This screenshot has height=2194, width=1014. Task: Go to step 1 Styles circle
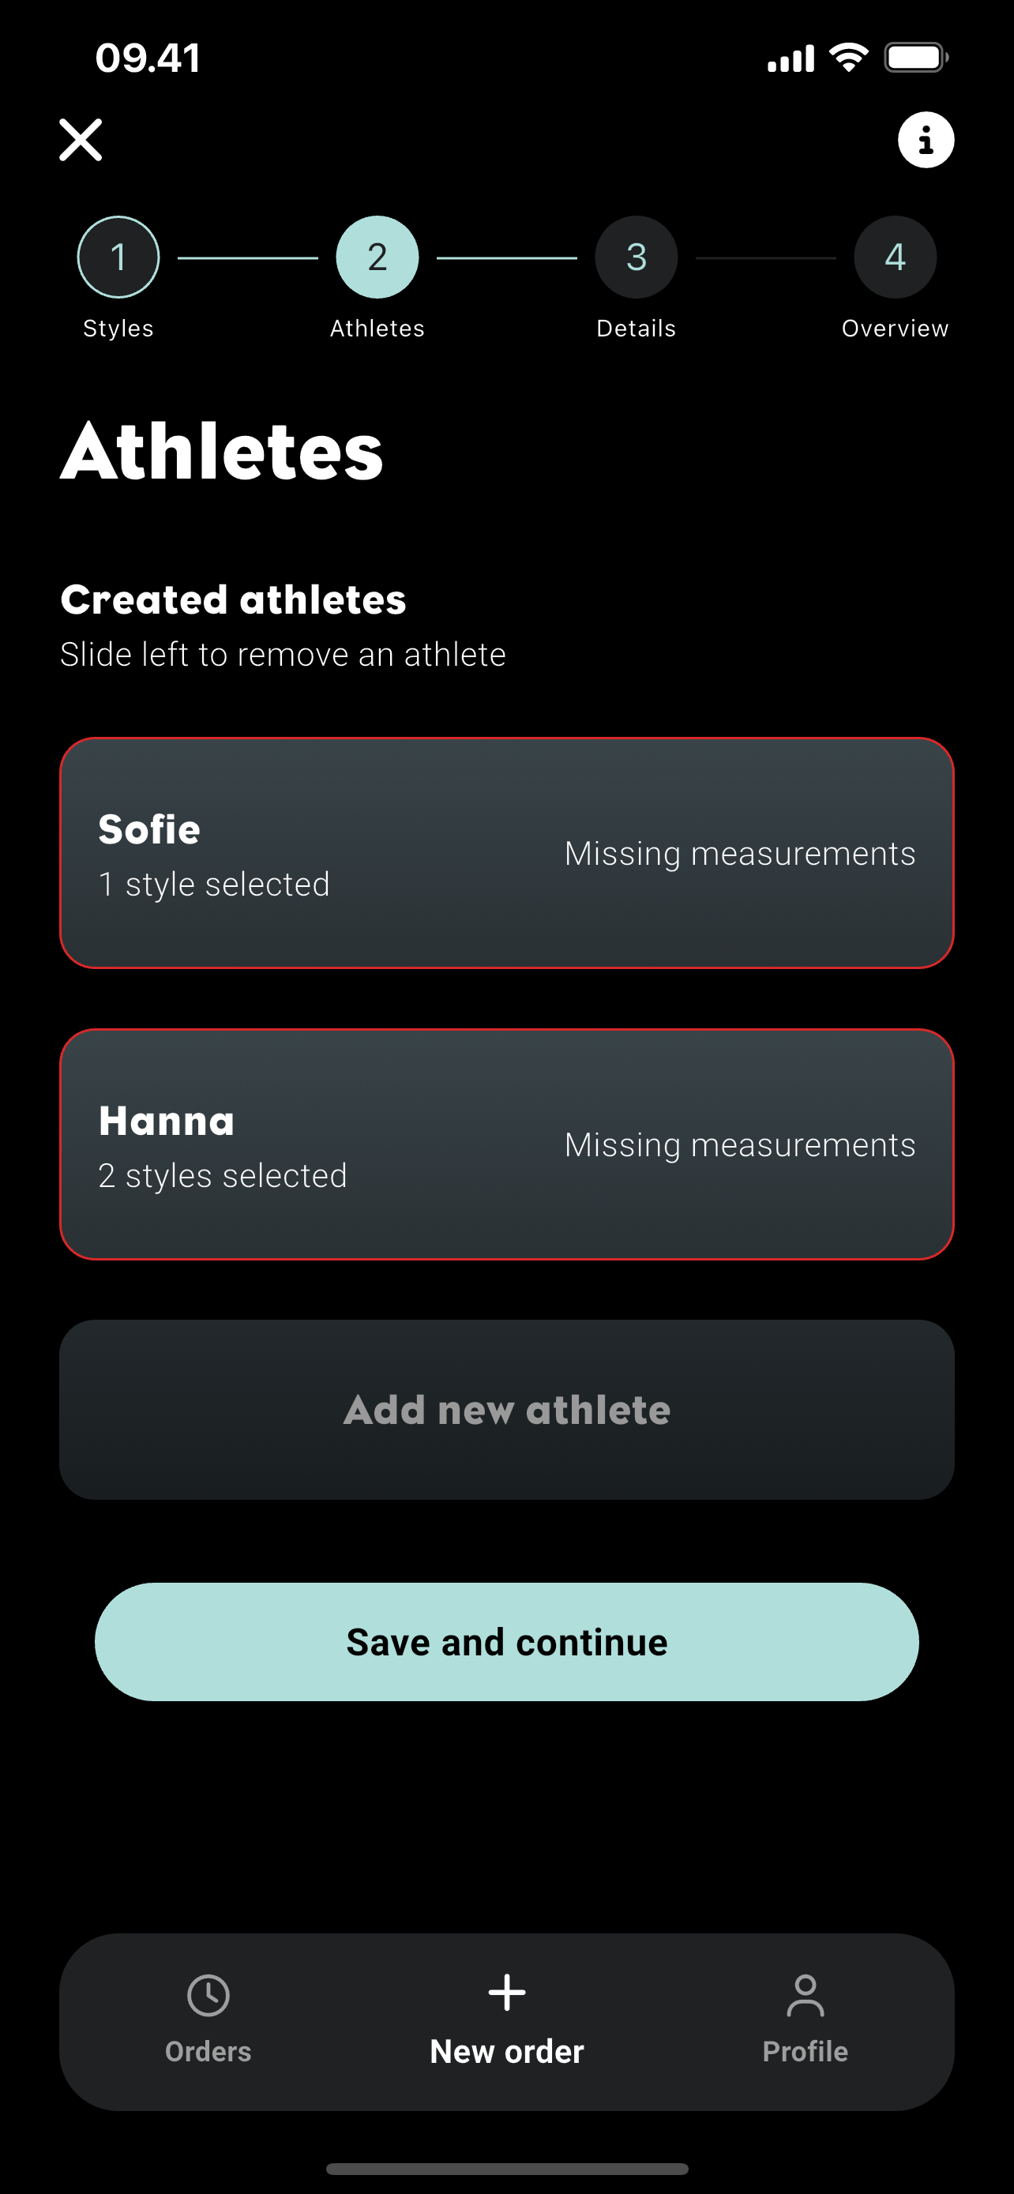(118, 257)
